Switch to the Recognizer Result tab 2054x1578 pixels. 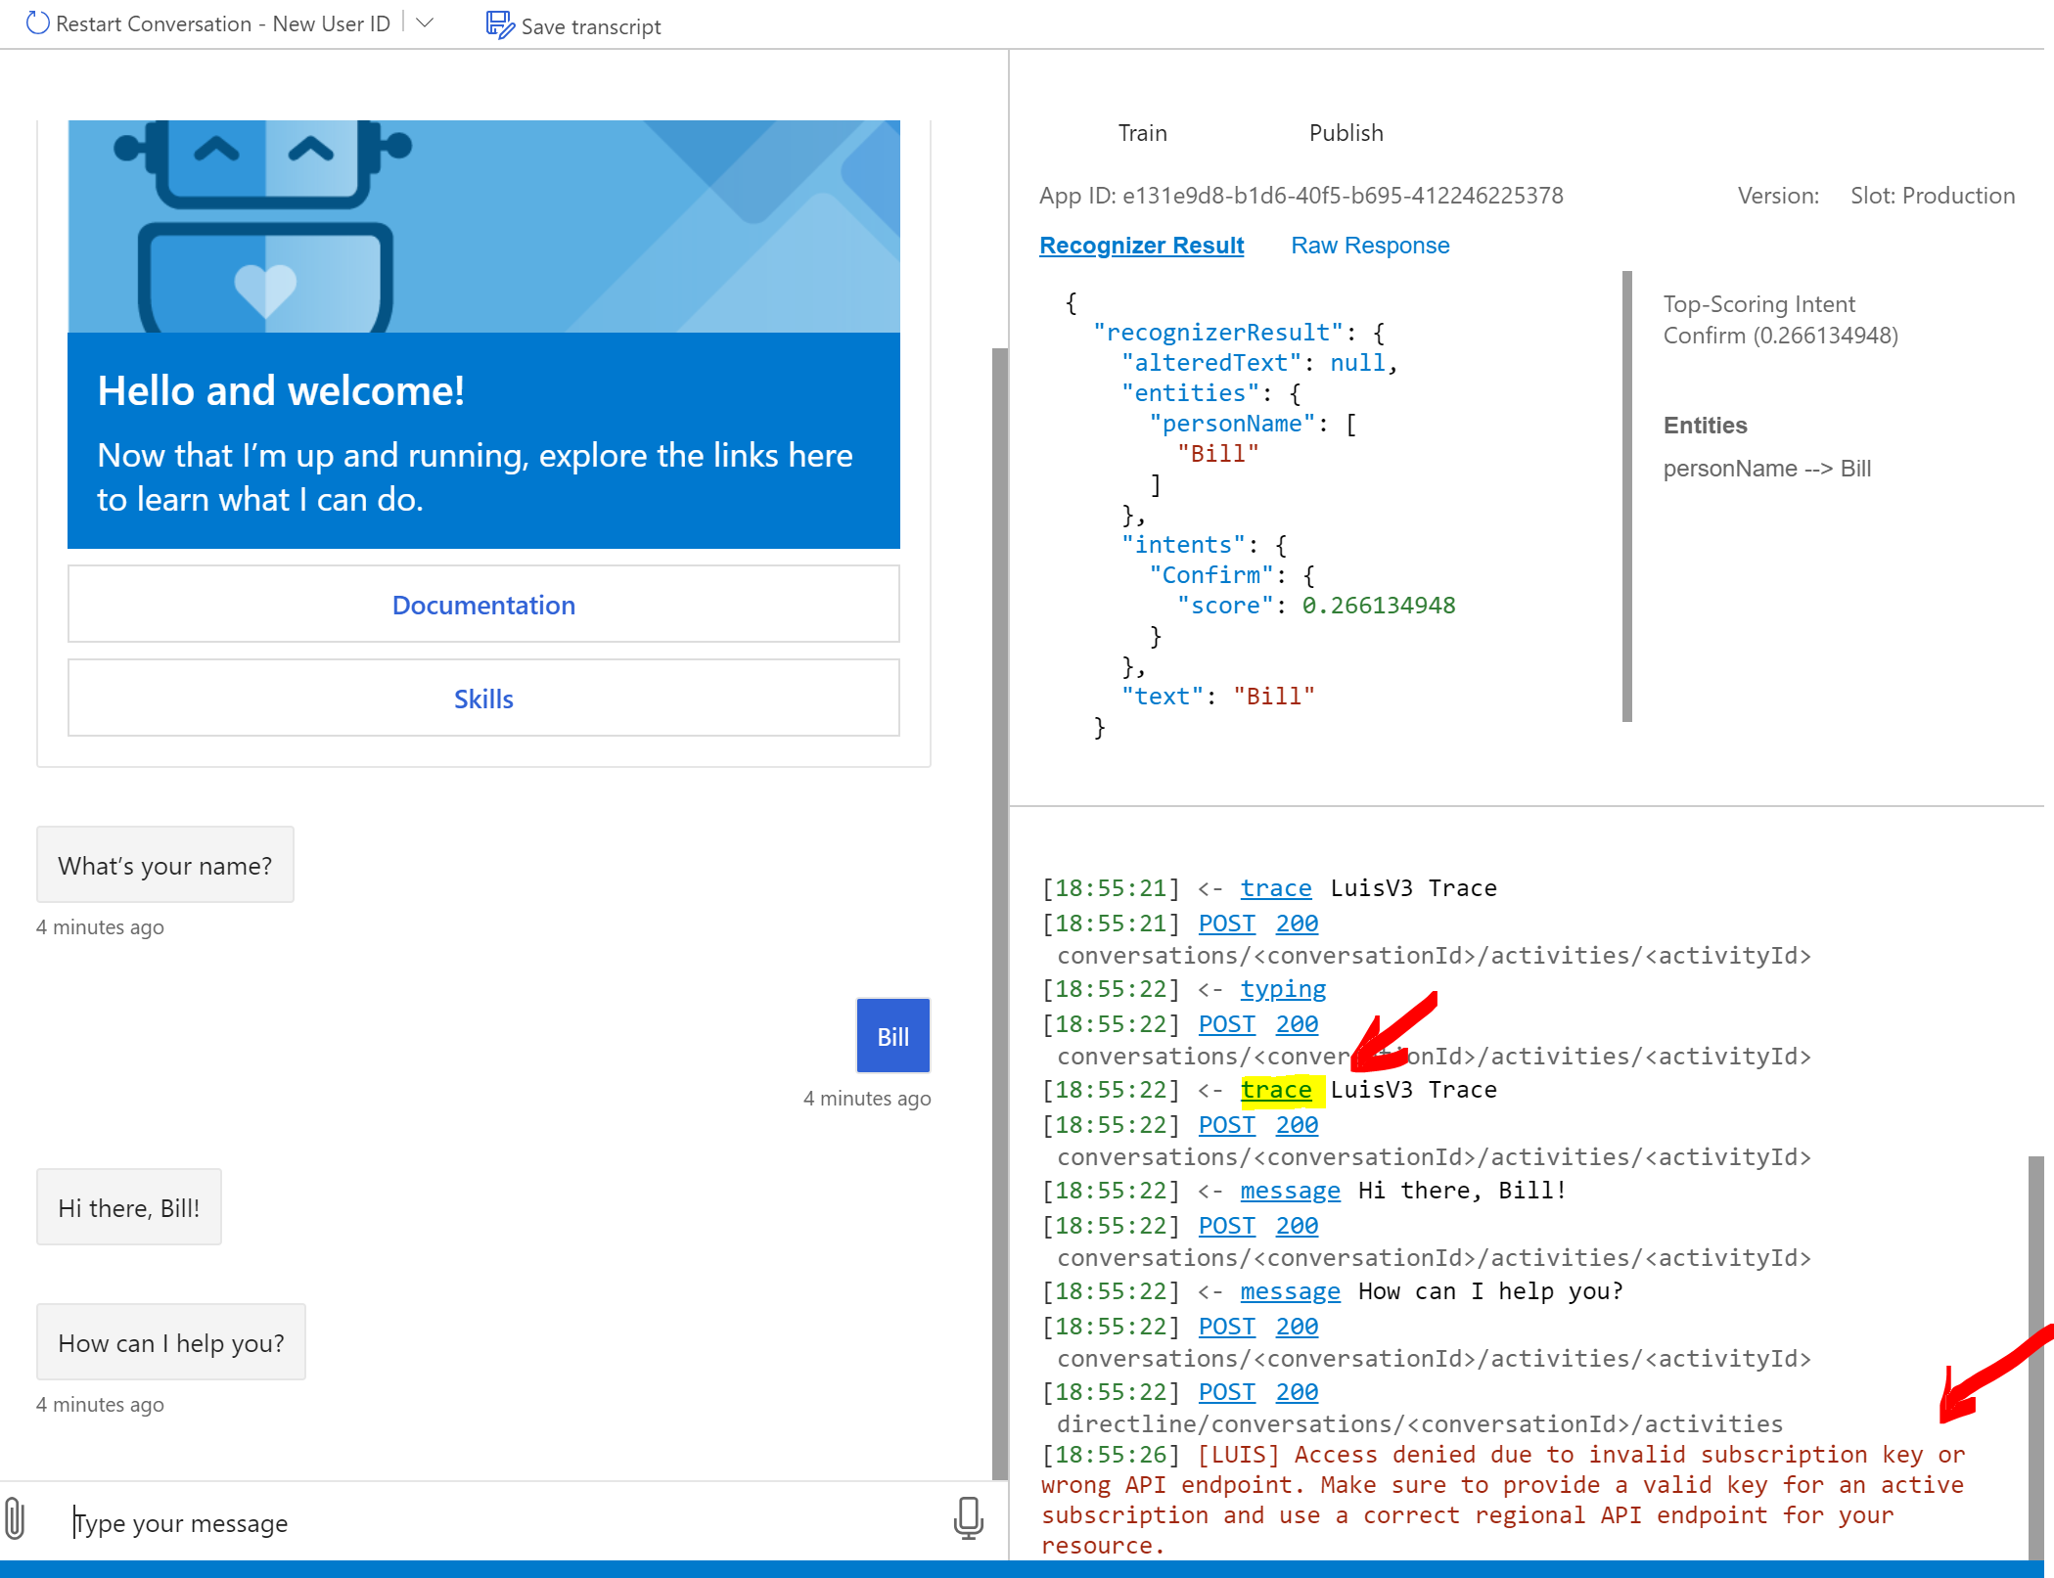[x=1141, y=245]
